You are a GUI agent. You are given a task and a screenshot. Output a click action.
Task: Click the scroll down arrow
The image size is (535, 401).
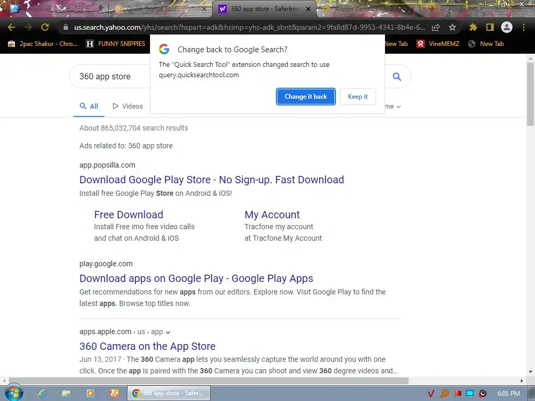[530, 371]
